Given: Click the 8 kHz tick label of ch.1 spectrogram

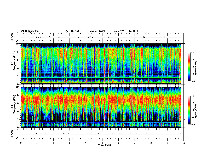Looking at the screenshot, I should tap(18, 52).
